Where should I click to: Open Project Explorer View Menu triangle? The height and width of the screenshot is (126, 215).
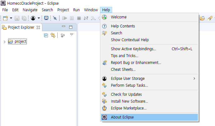(72, 34)
